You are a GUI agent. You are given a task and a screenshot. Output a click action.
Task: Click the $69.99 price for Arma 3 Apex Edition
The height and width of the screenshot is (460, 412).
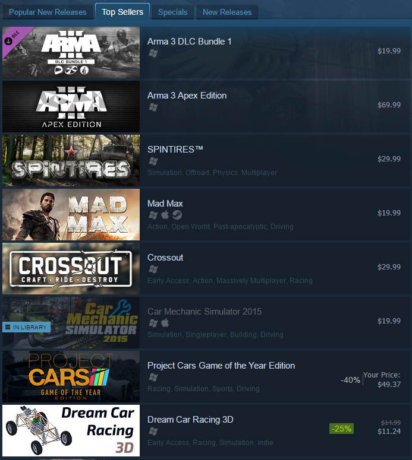[389, 104]
